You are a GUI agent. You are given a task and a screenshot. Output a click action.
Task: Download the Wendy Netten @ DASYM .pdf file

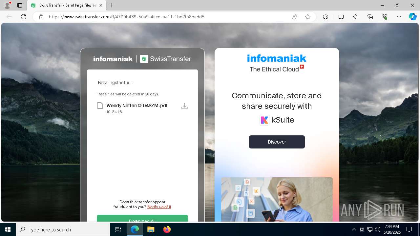pos(184,106)
